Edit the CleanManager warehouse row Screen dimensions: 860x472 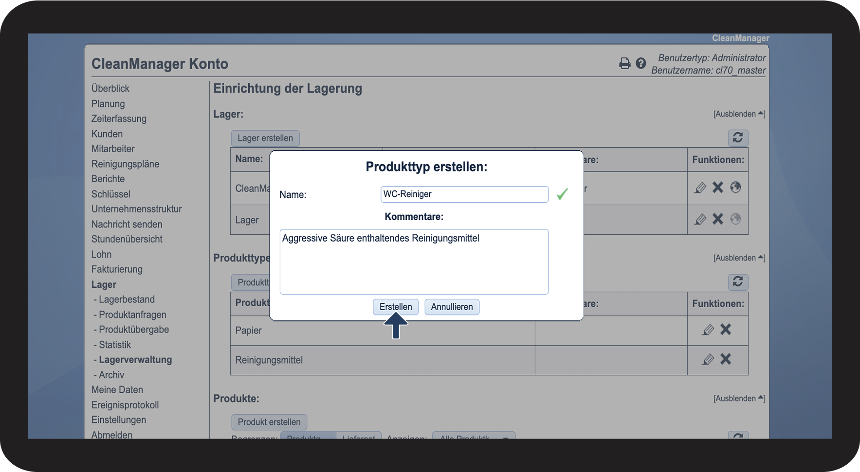tap(700, 188)
